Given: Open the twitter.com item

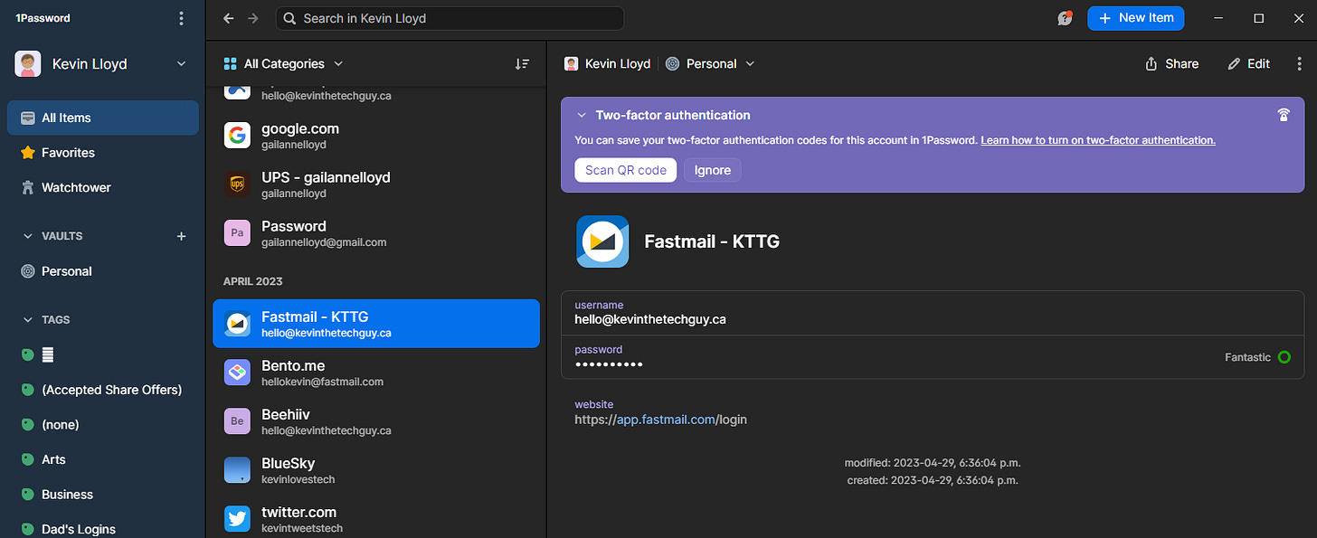Looking at the screenshot, I should [x=376, y=519].
